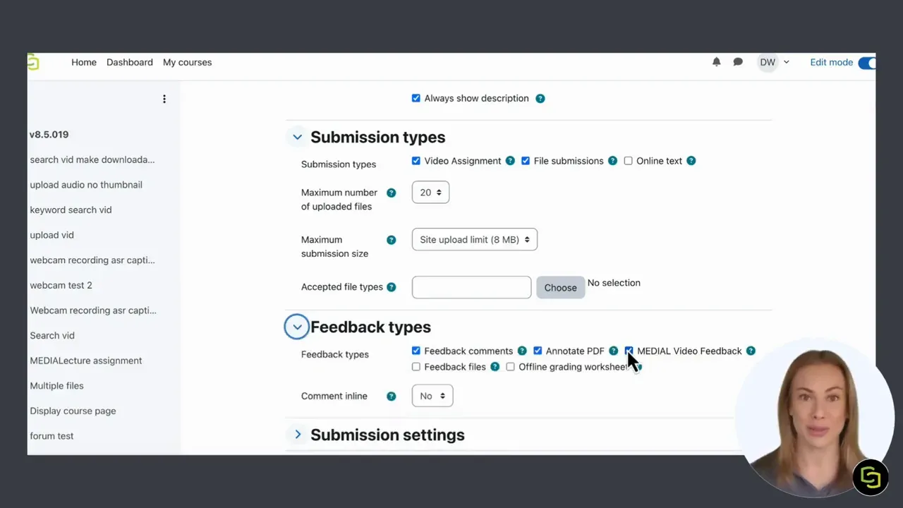Screen dimensions: 903x508
Task: Toggle the Feedback comments checkbox
Action: (416, 351)
